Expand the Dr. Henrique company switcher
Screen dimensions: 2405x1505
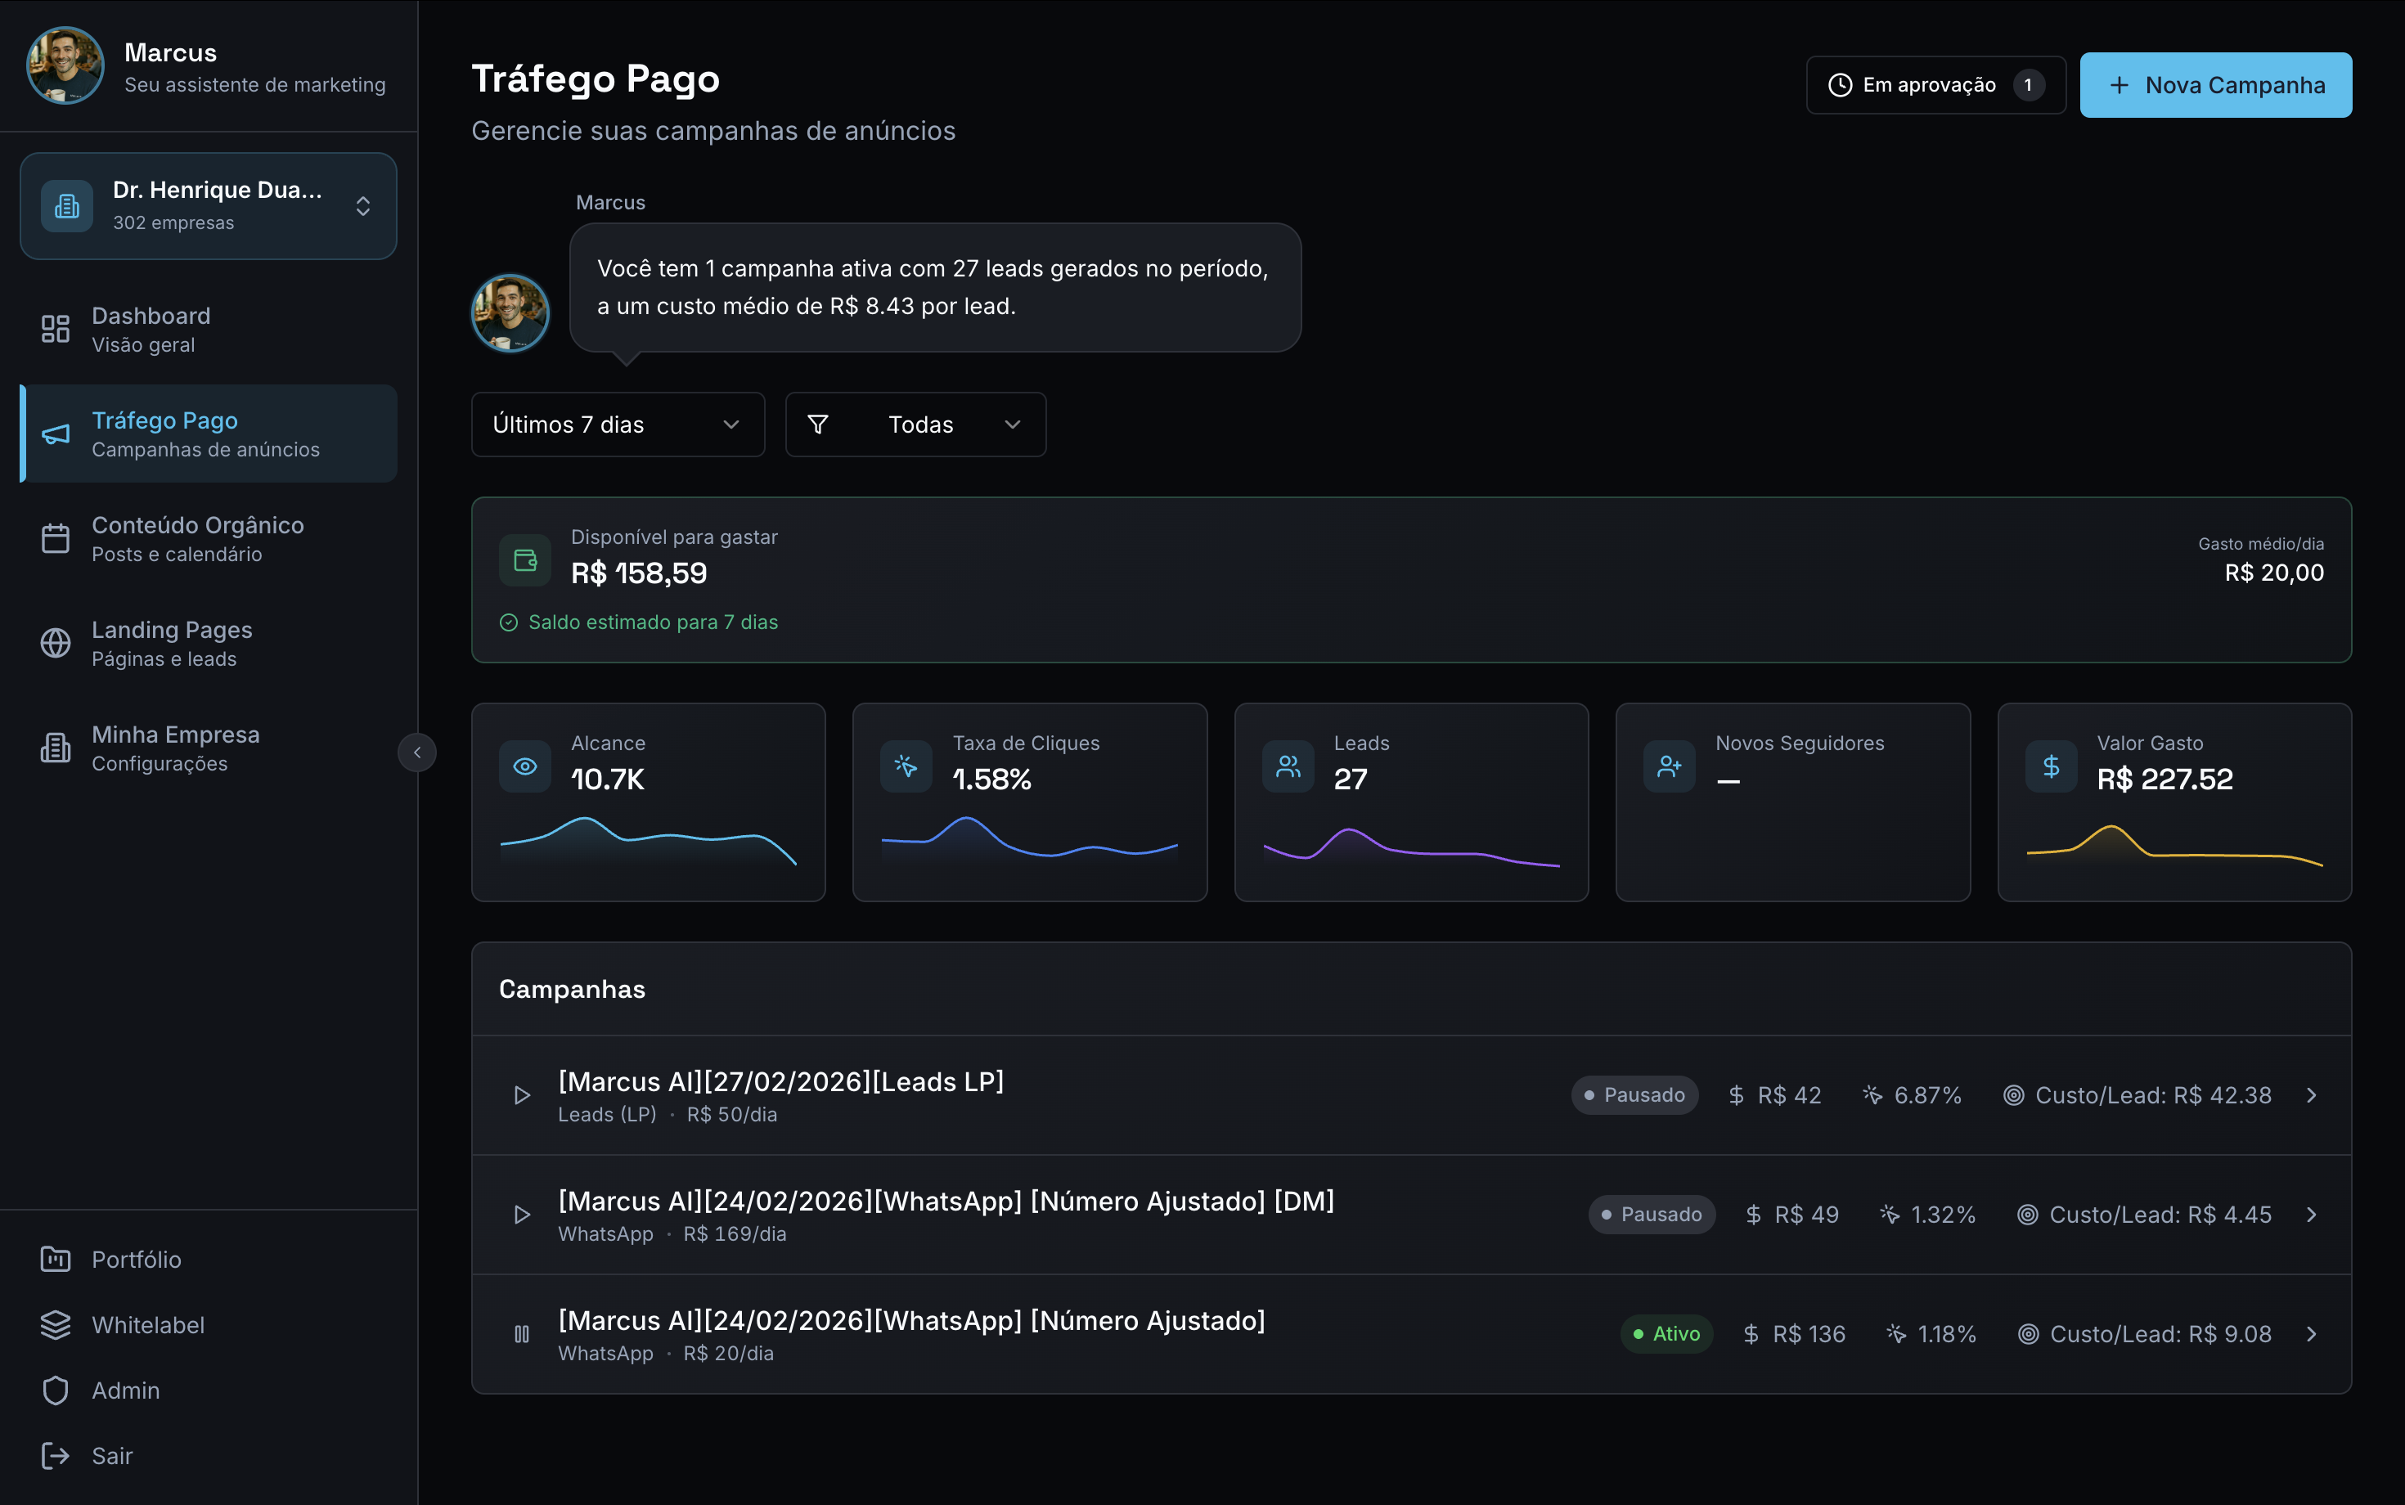[x=362, y=206]
